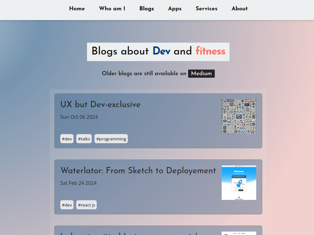This screenshot has width=314, height=235.
Task: Click the Blogs about Dev and fitness heading
Action: point(158,52)
